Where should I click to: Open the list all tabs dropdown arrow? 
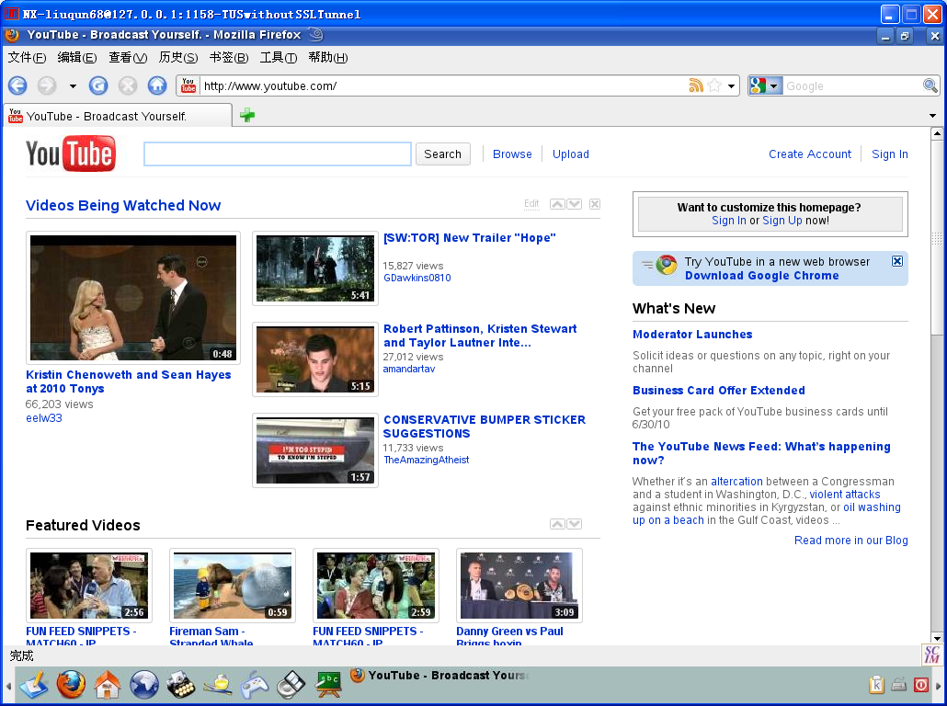pyautogui.click(x=932, y=115)
